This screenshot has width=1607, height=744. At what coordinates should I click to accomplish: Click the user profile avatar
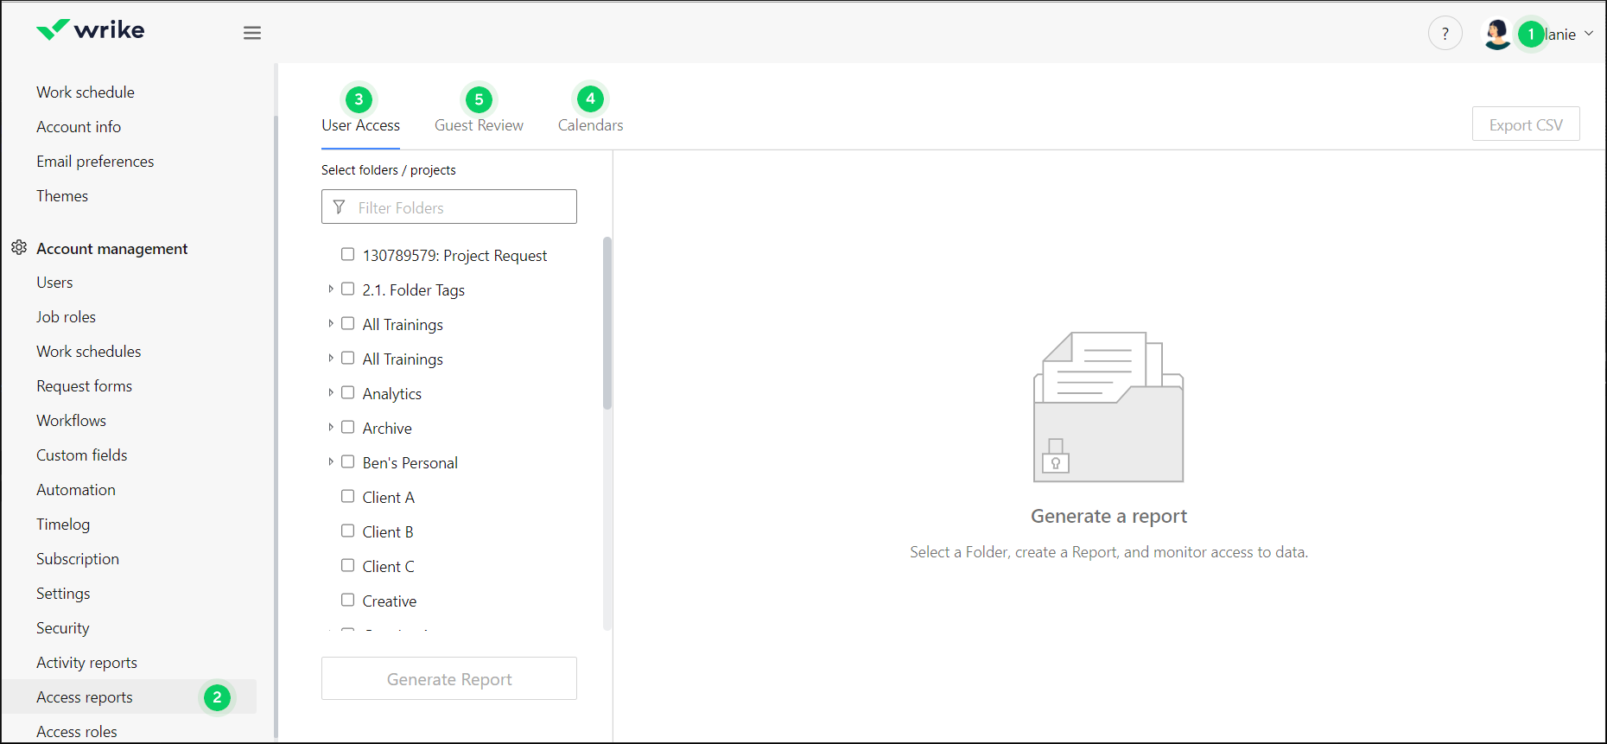pos(1496,34)
